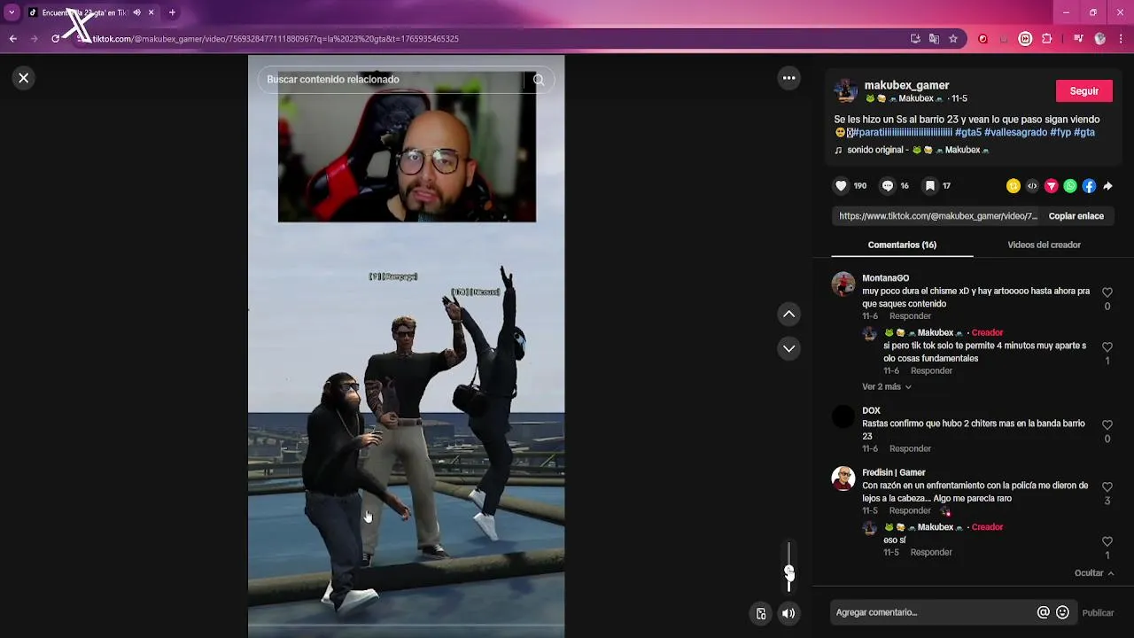Reply to Makubex's 'eso sí' comment

click(931, 553)
